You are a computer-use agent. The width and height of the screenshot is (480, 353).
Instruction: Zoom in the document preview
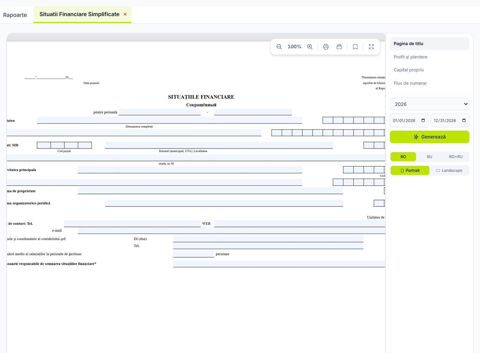tap(310, 47)
